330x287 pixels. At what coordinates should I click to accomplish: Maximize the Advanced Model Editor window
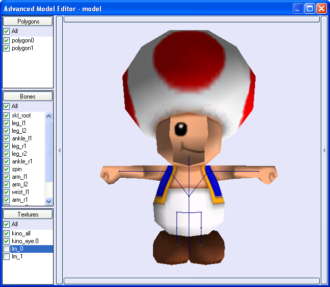click(310, 9)
